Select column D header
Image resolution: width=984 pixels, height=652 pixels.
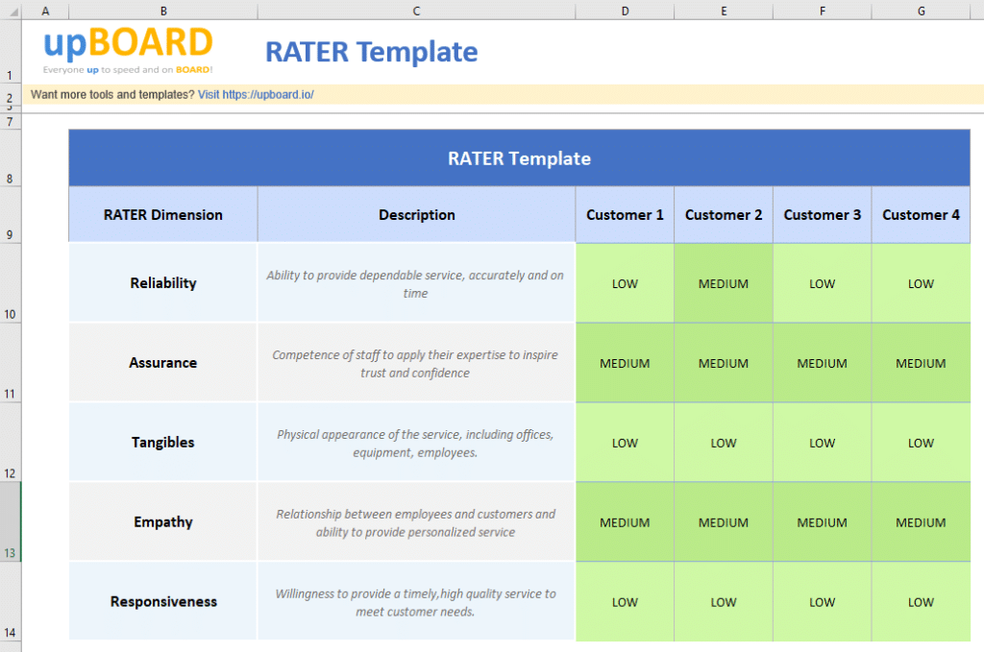[x=625, y=11]
